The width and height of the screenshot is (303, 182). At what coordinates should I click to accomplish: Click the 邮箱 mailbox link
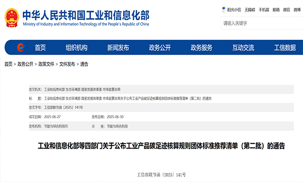(x=276, y=10)
